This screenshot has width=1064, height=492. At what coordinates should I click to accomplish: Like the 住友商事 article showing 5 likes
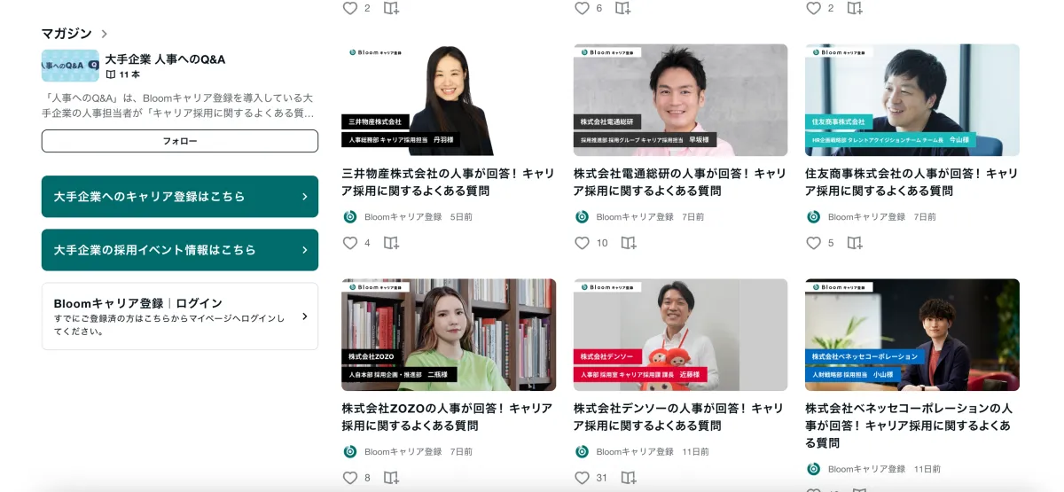(814, 243)
